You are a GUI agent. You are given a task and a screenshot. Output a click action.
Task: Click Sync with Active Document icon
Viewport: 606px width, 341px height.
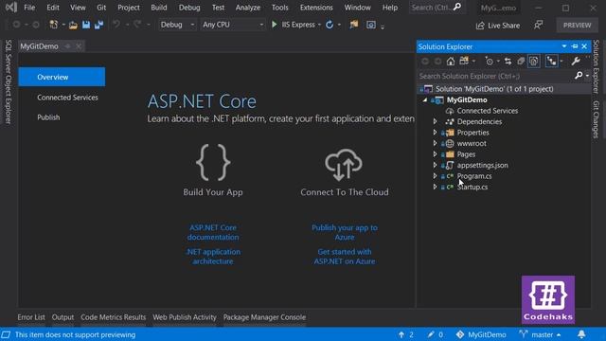click(508, 61)
